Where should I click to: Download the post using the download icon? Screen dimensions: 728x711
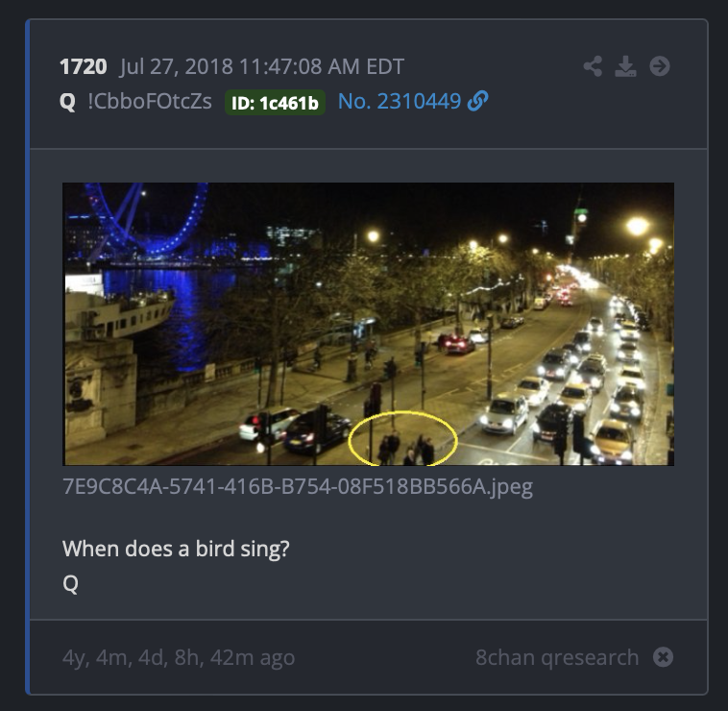[x=625, y=66]
